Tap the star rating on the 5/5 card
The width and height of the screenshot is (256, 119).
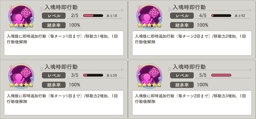point(149,85)
